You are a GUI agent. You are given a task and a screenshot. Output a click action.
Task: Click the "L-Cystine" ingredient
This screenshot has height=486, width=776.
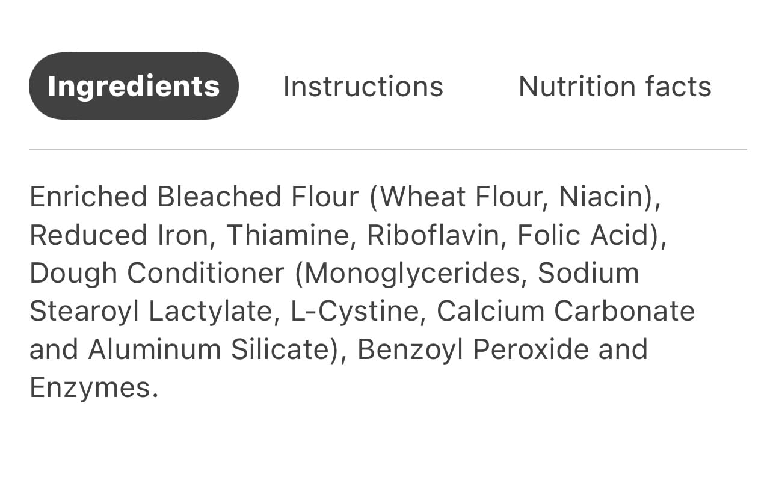[x=356, y=312]
